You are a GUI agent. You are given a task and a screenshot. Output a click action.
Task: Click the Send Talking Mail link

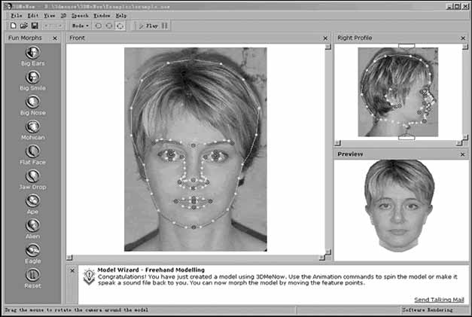pyautogui.click(x=439, y=299)
